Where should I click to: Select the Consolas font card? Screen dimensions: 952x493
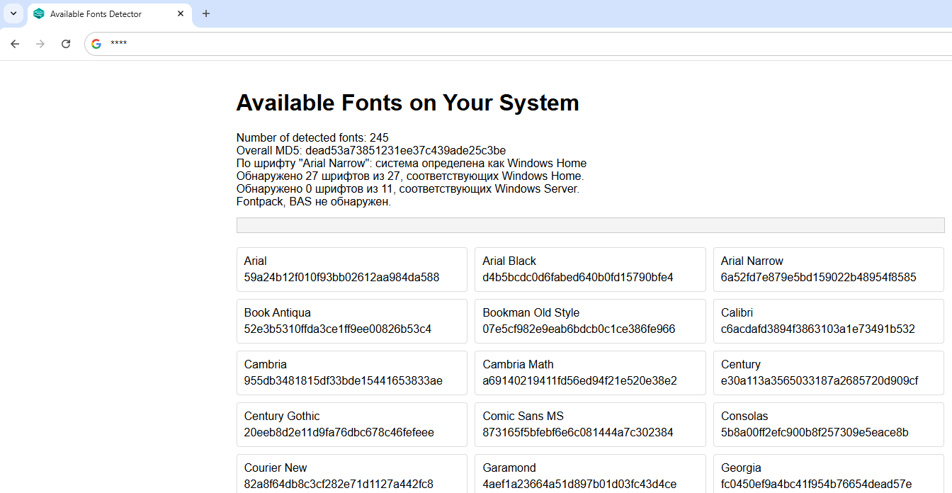click(827, 424)
